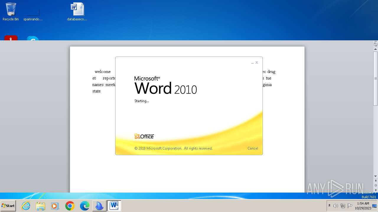
Task: Click the blue app icon beside Edge in taskbar
Action: (x=99, y=206)
